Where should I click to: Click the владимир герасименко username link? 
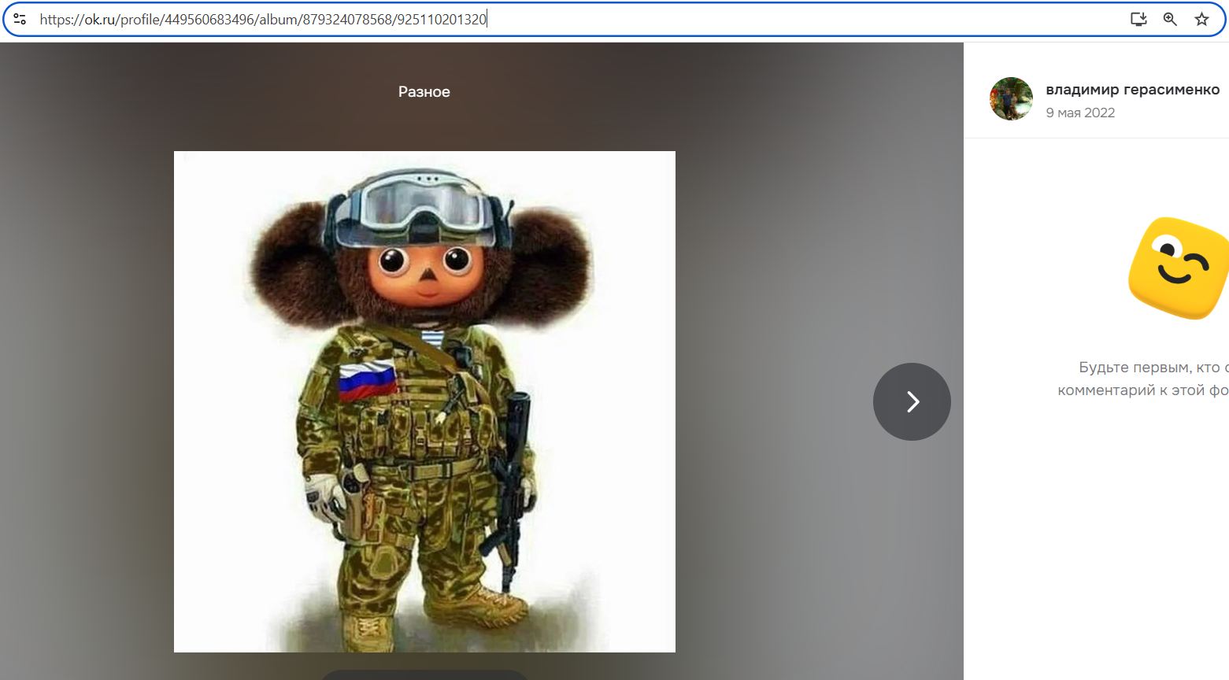[1132, 89]
